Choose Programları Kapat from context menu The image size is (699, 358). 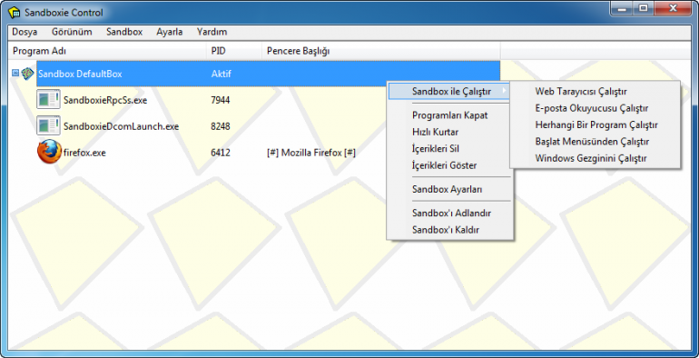click(x=449, y=115)
